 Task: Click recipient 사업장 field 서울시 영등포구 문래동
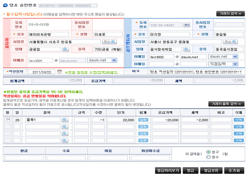(x=185, y=42)
